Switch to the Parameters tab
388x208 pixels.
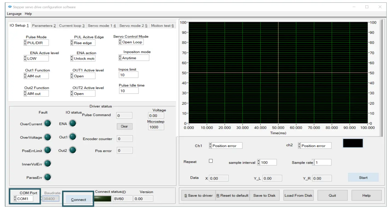(x=44, y=26)
